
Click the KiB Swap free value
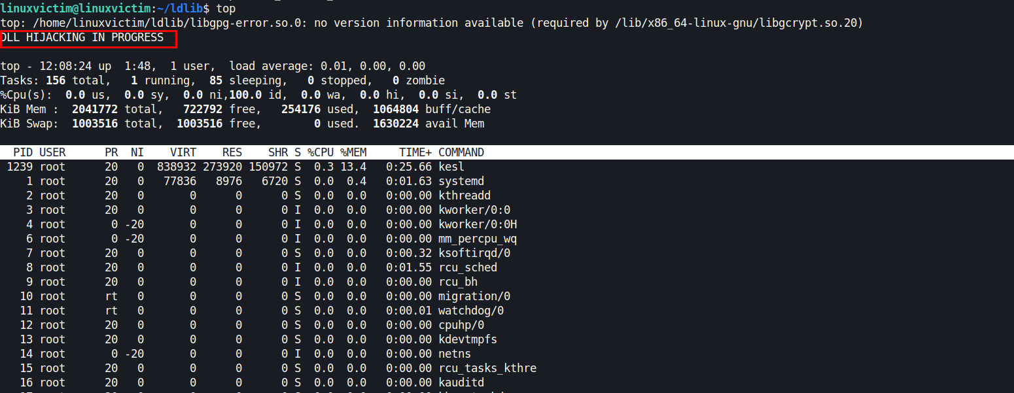(x=199, y=123)
